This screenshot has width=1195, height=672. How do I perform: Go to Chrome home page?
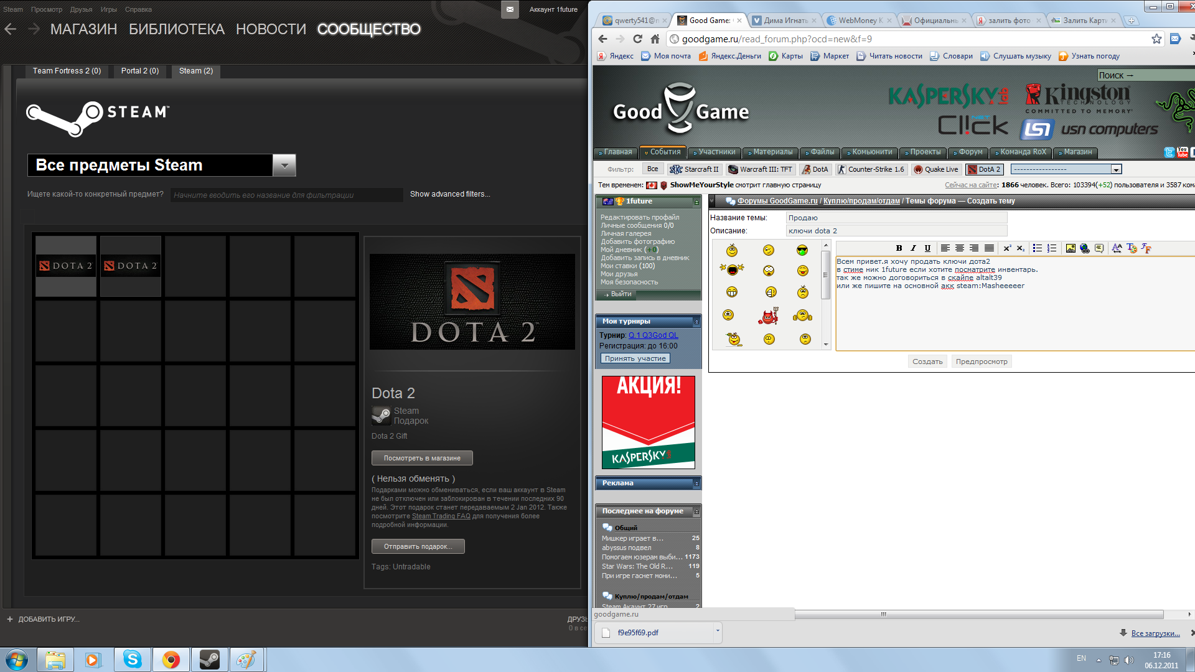coord(655,39)
